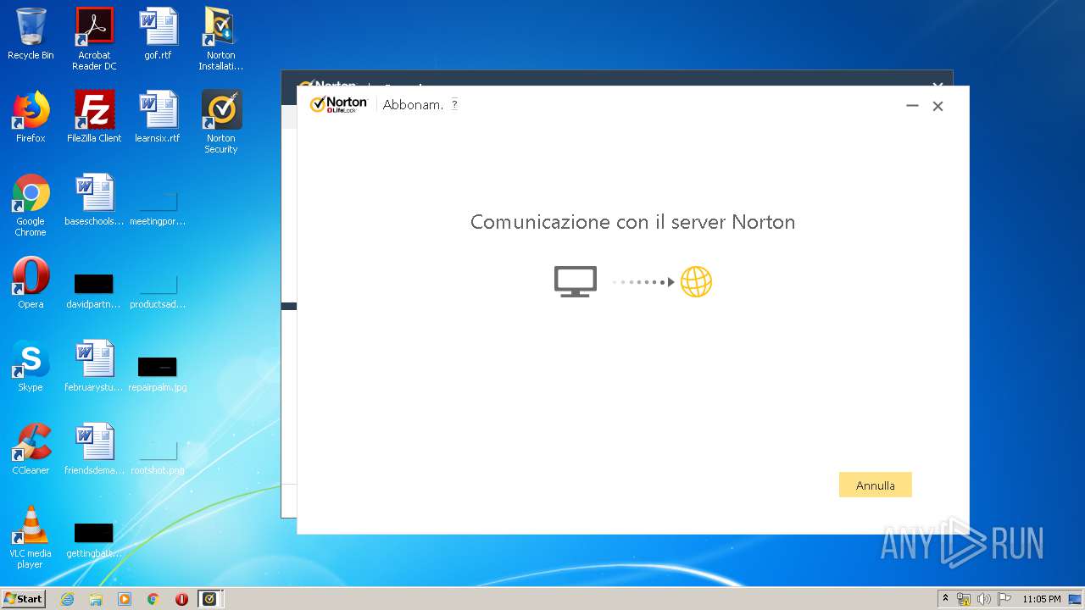
Task: Open Windows Explorer folder in the taskbar
Action: 96,599
